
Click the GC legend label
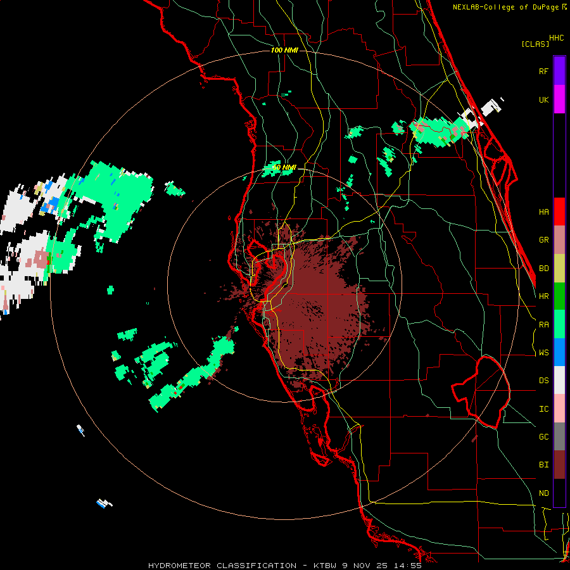[543, 437]
